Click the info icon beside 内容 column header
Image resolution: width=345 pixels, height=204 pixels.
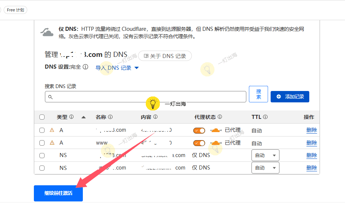tap(155, 117)
